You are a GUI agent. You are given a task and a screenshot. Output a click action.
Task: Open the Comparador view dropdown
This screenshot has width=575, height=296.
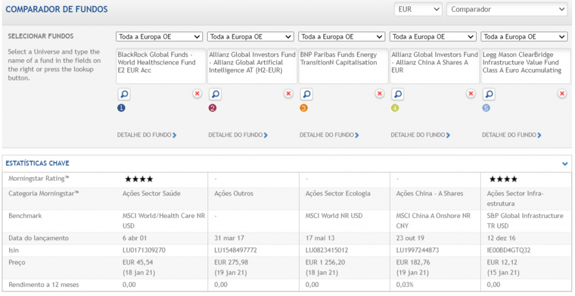coord(506,10)
